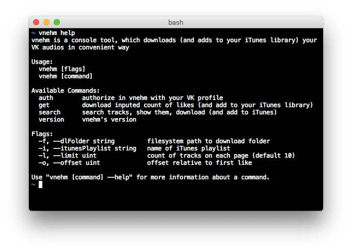The height and width of the screenshot is (252, 352).
Task: Click the blinking cursor at the prompt
Action: tap(40, 184)
